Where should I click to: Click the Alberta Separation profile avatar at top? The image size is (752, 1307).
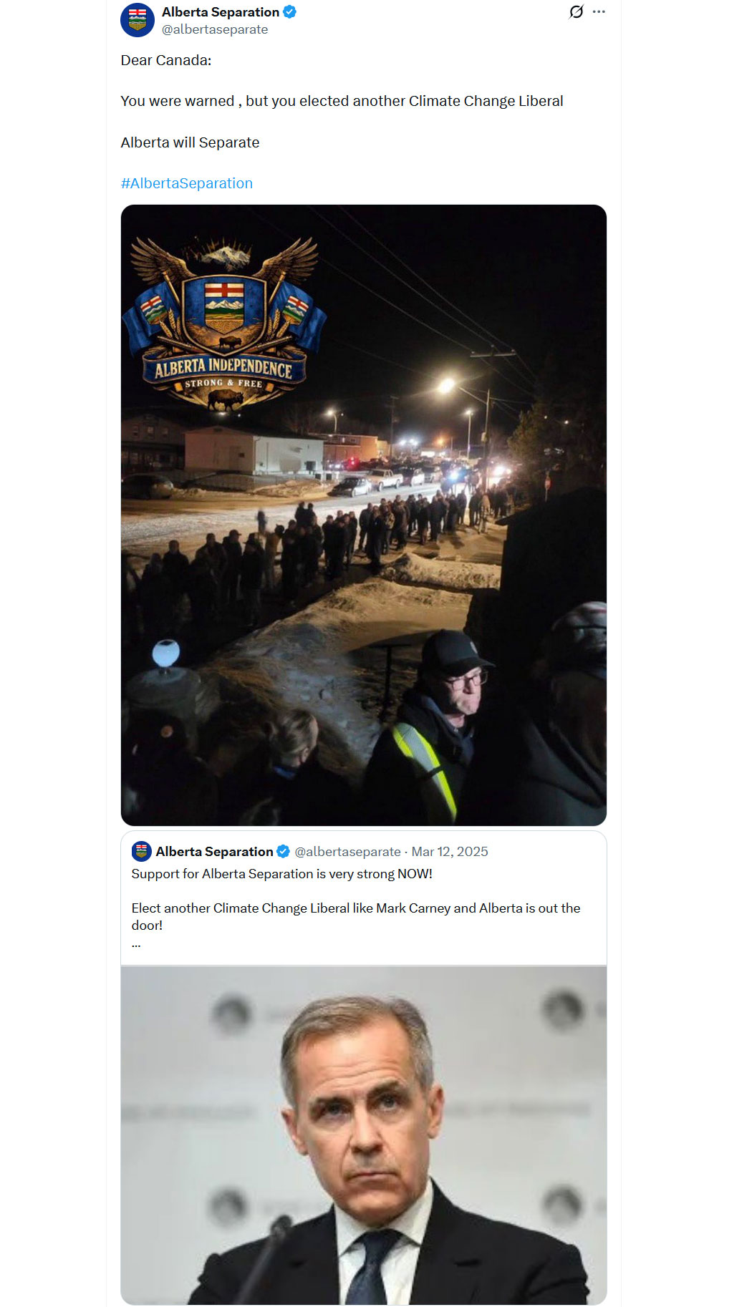(138, 20)
